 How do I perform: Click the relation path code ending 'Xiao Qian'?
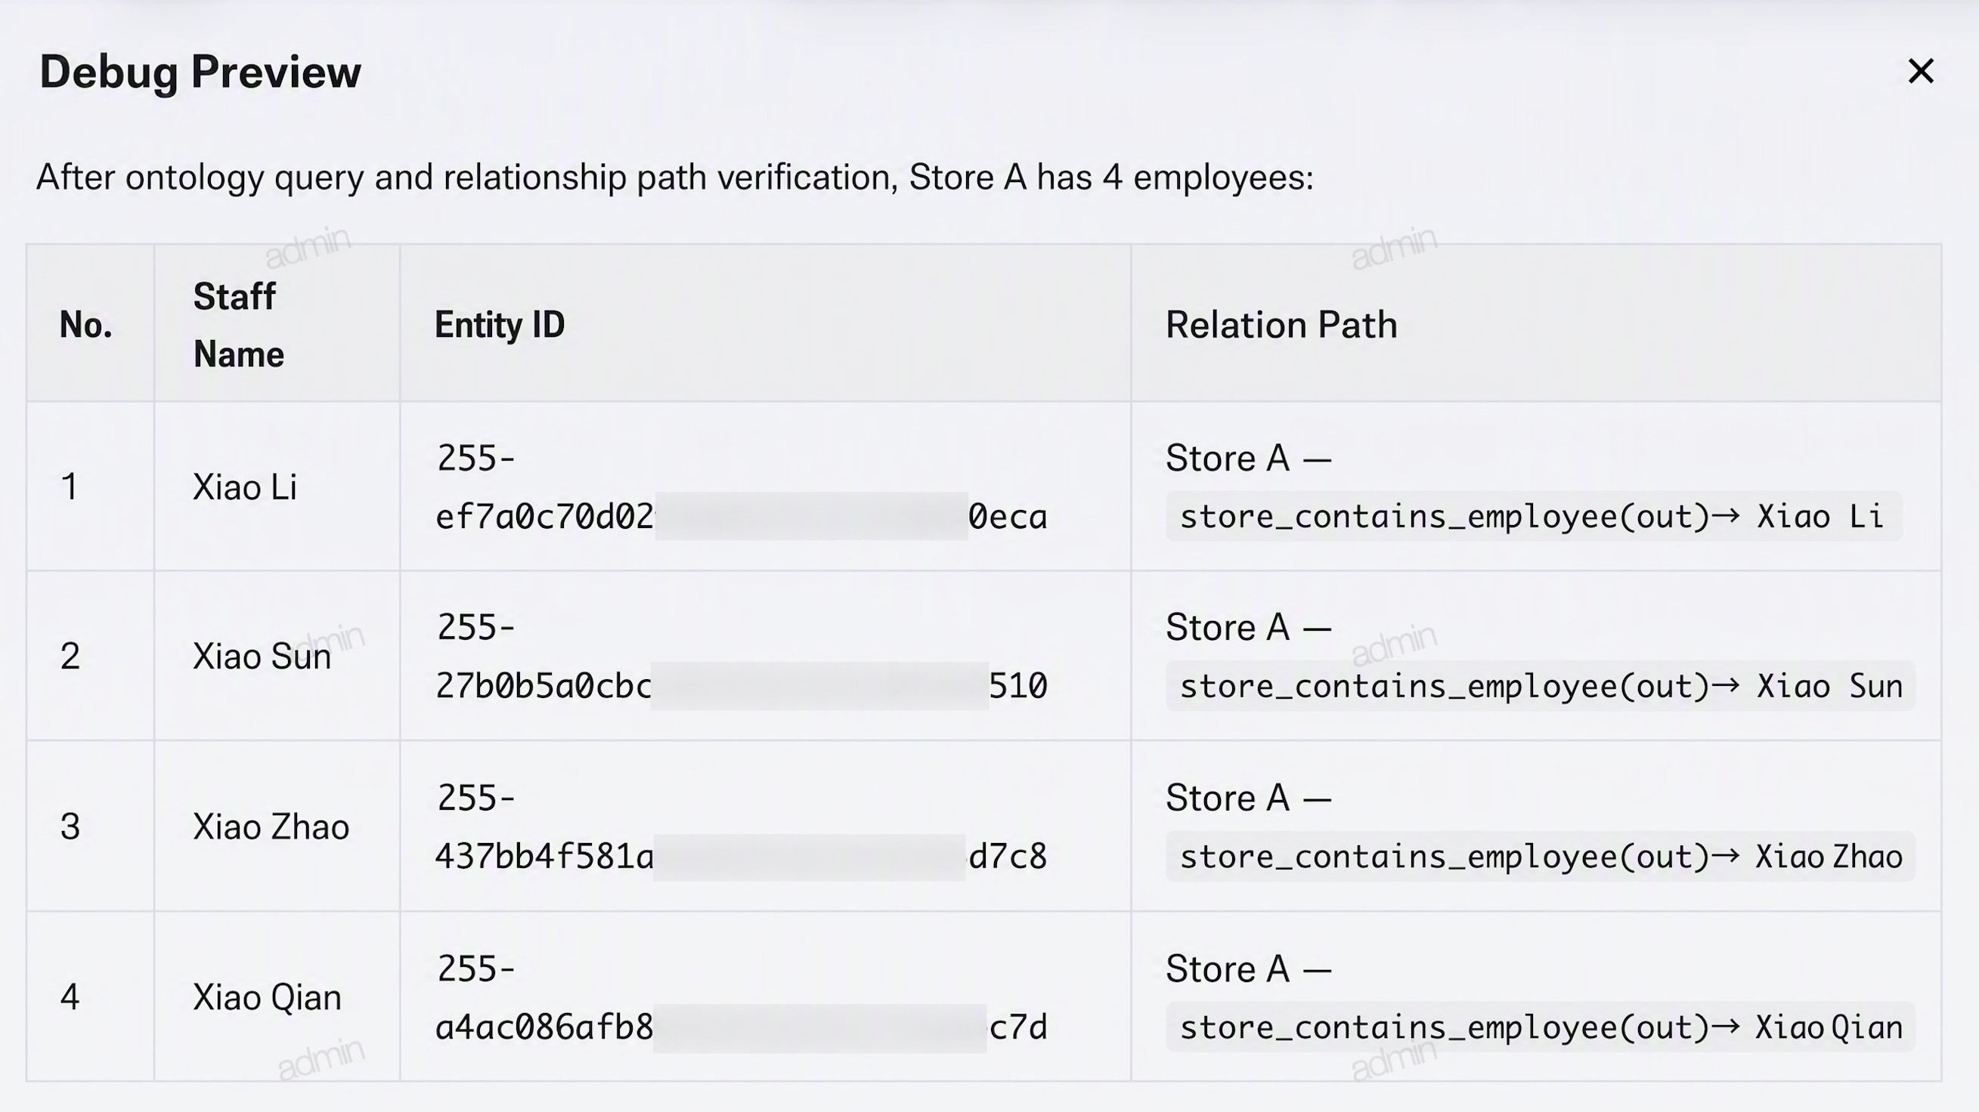click(x=1541, y=1027)
